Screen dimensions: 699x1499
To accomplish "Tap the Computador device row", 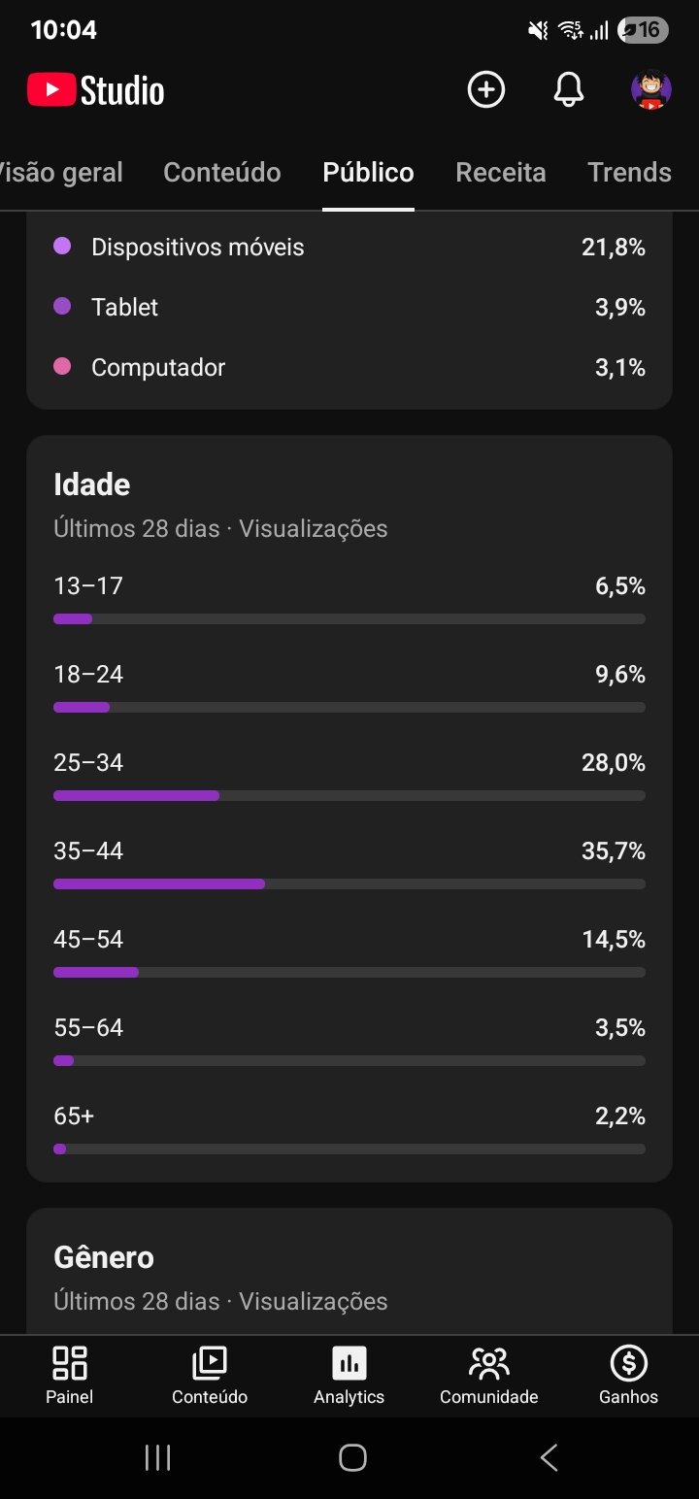I will point(349,368).
